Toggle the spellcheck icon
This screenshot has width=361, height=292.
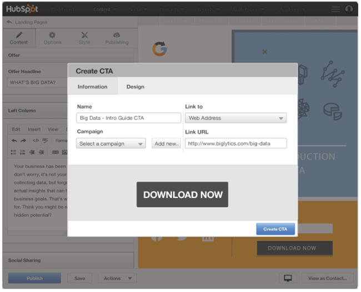coord(45,141)
